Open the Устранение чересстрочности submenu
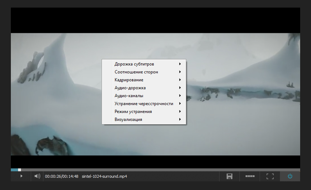This screenshot has width=311, height=190. pos(144,103)
